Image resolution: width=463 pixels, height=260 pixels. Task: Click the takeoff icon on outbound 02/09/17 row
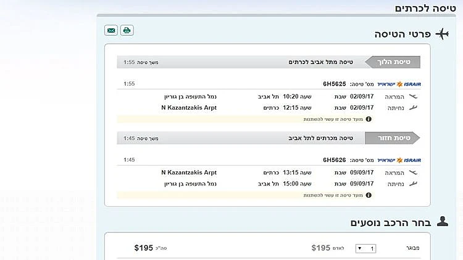click(414, 97)
